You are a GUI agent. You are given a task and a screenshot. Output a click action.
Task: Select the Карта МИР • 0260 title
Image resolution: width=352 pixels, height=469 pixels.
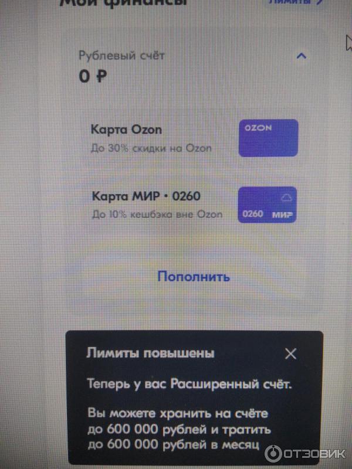tap(146, 196)
